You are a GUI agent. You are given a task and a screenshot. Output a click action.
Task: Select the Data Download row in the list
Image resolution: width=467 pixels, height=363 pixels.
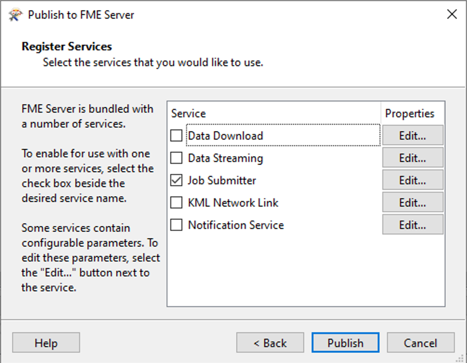(x=225, y=135)
